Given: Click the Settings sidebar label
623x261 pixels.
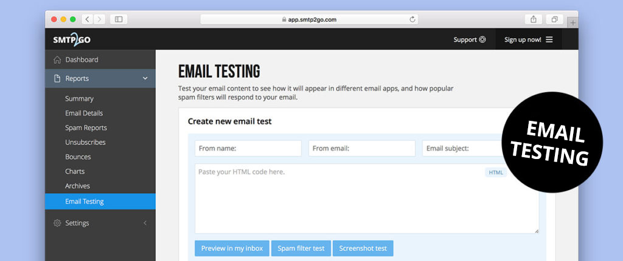Looking at the screenshot, I should point(77,223).
